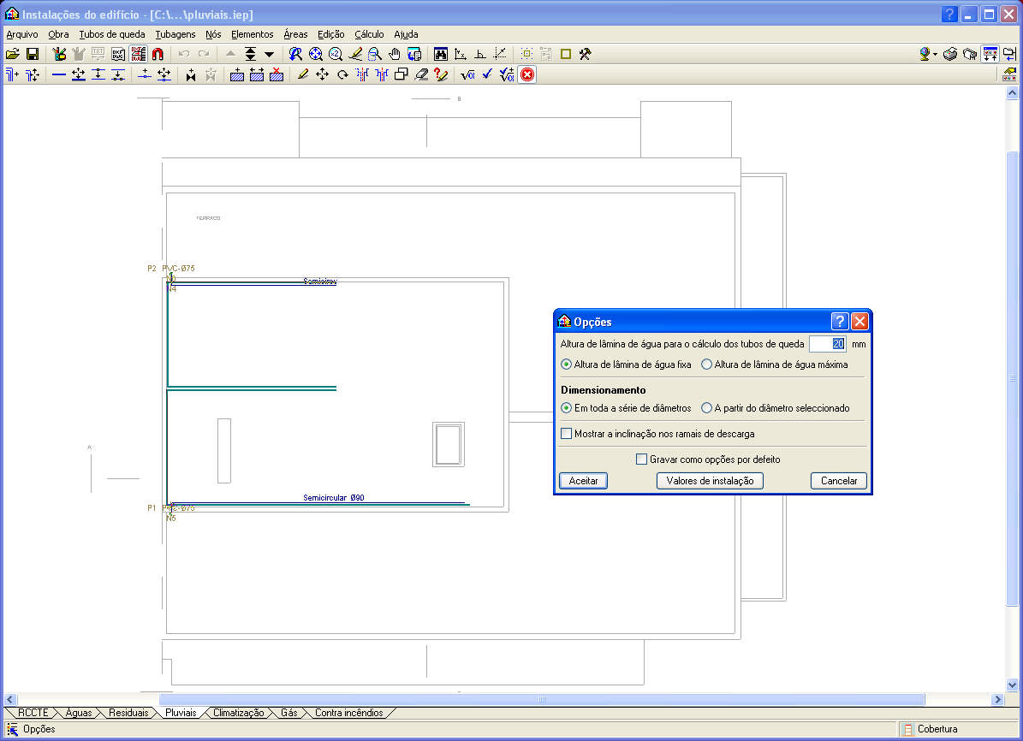Enable 'Mostrar a inclinação nos ramais de descarga'
1023x741 pixels.
(x=566, y=434)
